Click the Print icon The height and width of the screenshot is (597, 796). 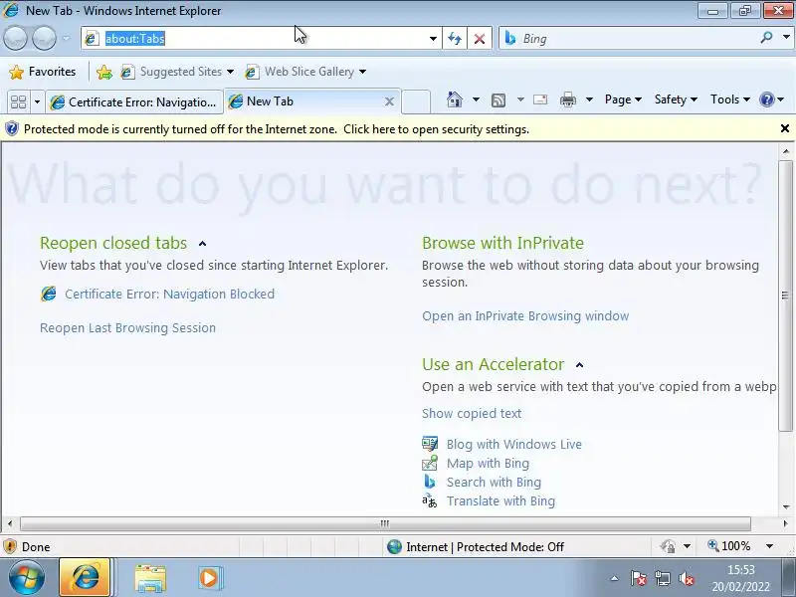point(567,99)
